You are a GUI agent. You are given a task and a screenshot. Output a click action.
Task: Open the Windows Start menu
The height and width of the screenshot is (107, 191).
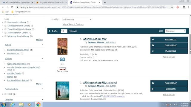click(x=4, y=104)
